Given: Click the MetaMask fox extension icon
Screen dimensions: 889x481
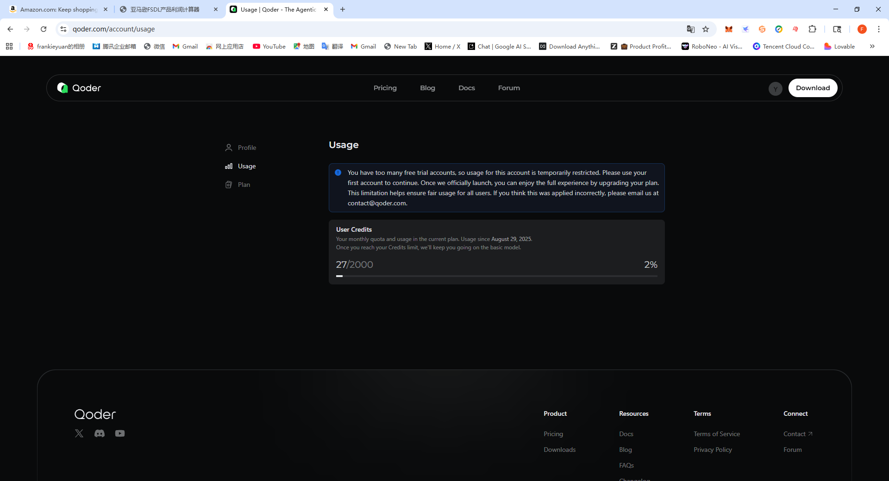Looking at the screenshot, I should click(729, 29).
